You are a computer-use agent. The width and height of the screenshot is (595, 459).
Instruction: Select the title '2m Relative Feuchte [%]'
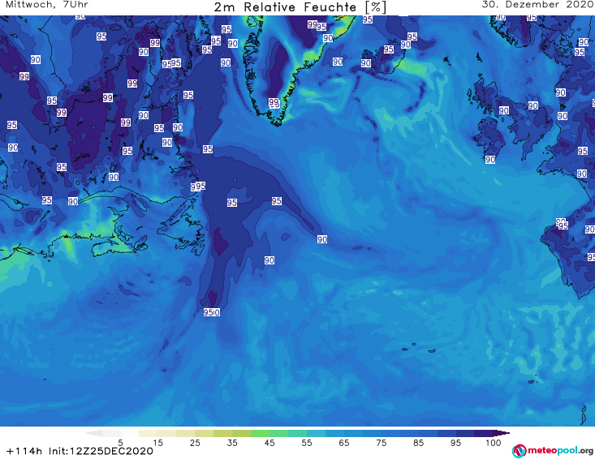[x=300, y=7]
